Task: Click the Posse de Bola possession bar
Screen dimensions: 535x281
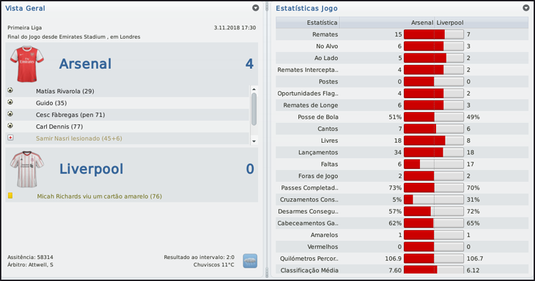Action: [x=433, y=117]
